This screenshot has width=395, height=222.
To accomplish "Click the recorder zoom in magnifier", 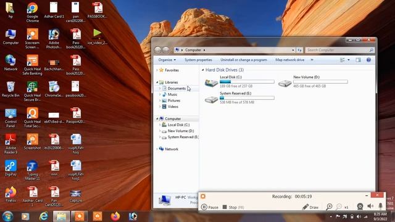I will (329, 207).
